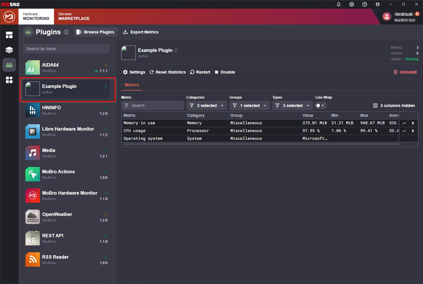The width and height of the screenshot is (423, 284).
Task: Click Export Metrics
Action: pyautogui.click(x=141, y=32)
